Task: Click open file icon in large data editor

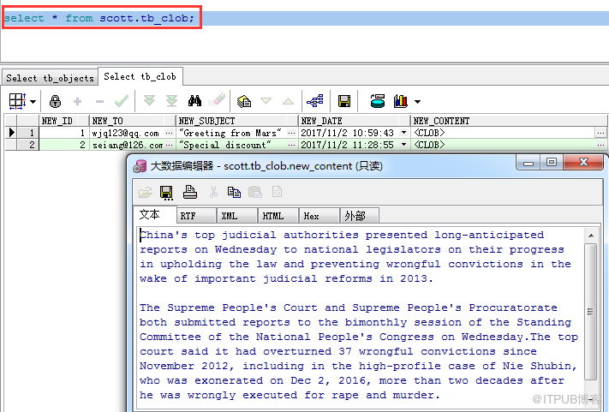Action: pos(146,192)
